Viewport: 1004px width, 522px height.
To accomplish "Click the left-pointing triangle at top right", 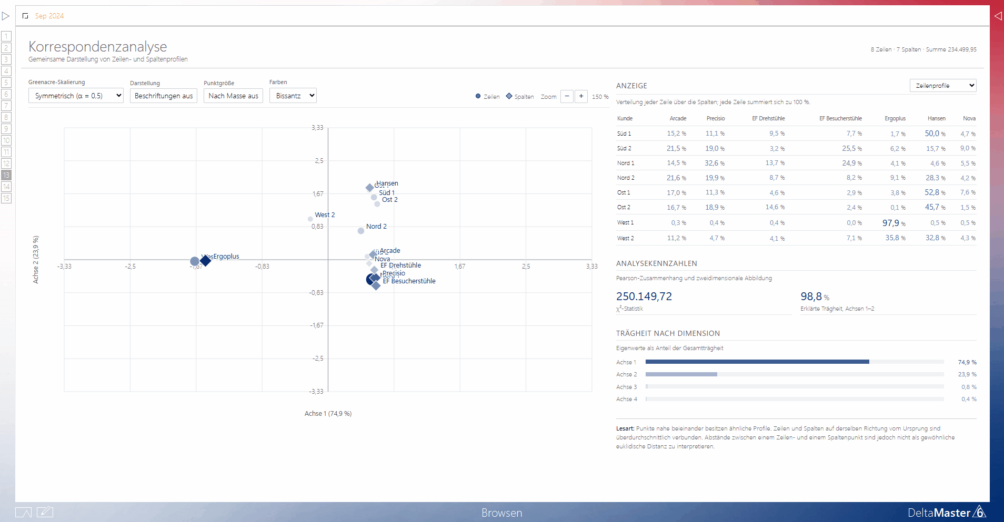I will tap(998, 16).
